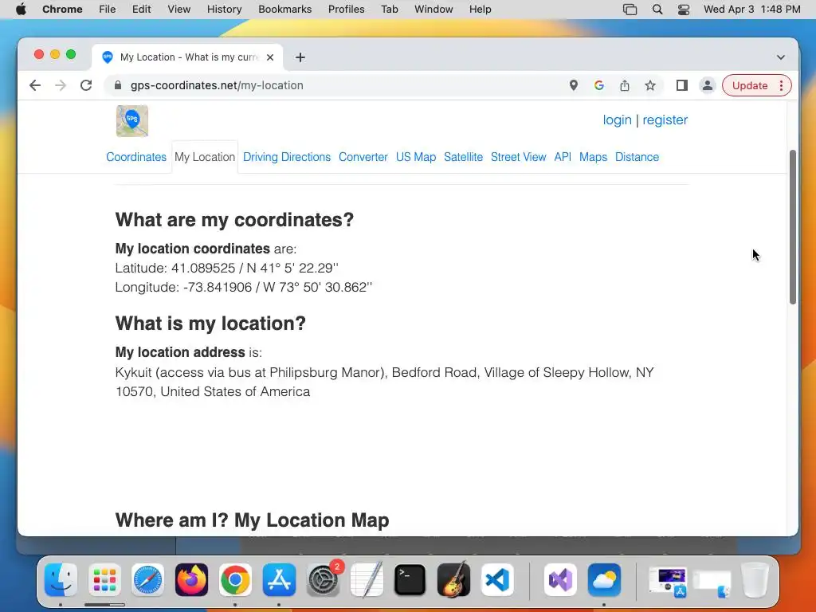The image size is (816, 612).
Task: Open the Maps page link
Action: click(x=593, y=157)
